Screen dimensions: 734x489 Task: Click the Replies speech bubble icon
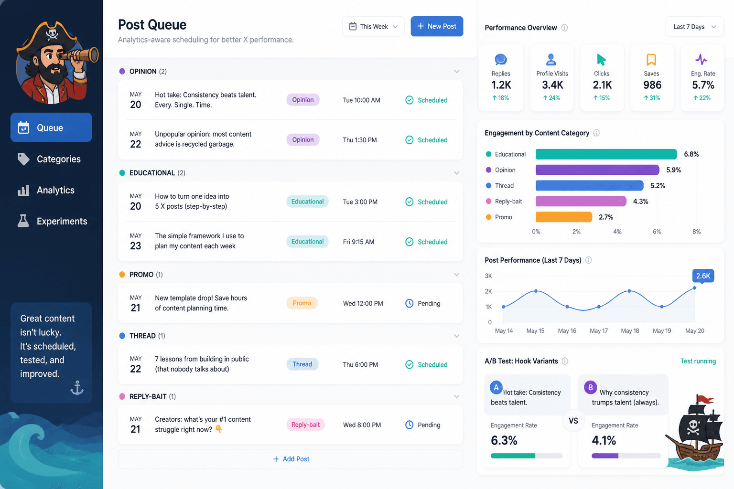pyautogui.click(x=501, y=59)
